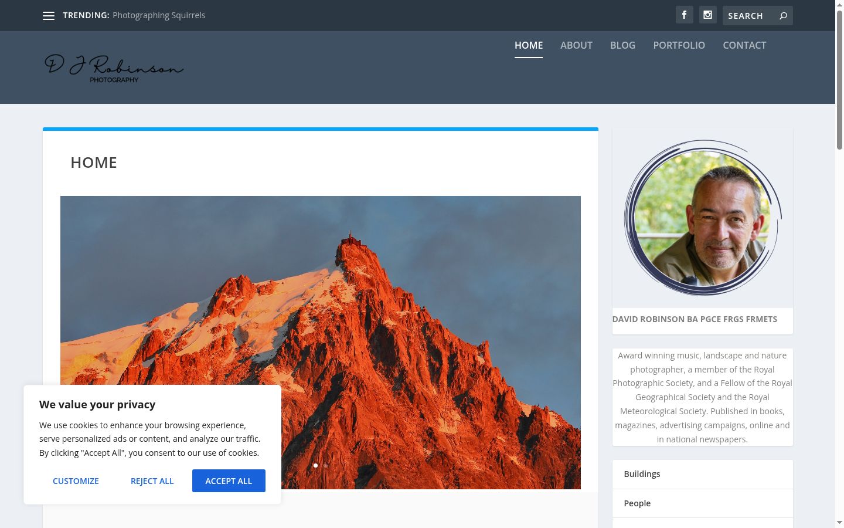
Task: Open the Blog menu item
Action: pos(622,45)
